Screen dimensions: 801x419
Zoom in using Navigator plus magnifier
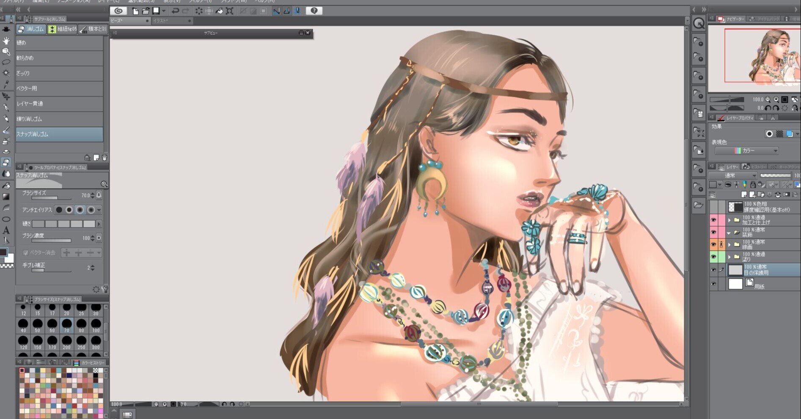[776, 99]
